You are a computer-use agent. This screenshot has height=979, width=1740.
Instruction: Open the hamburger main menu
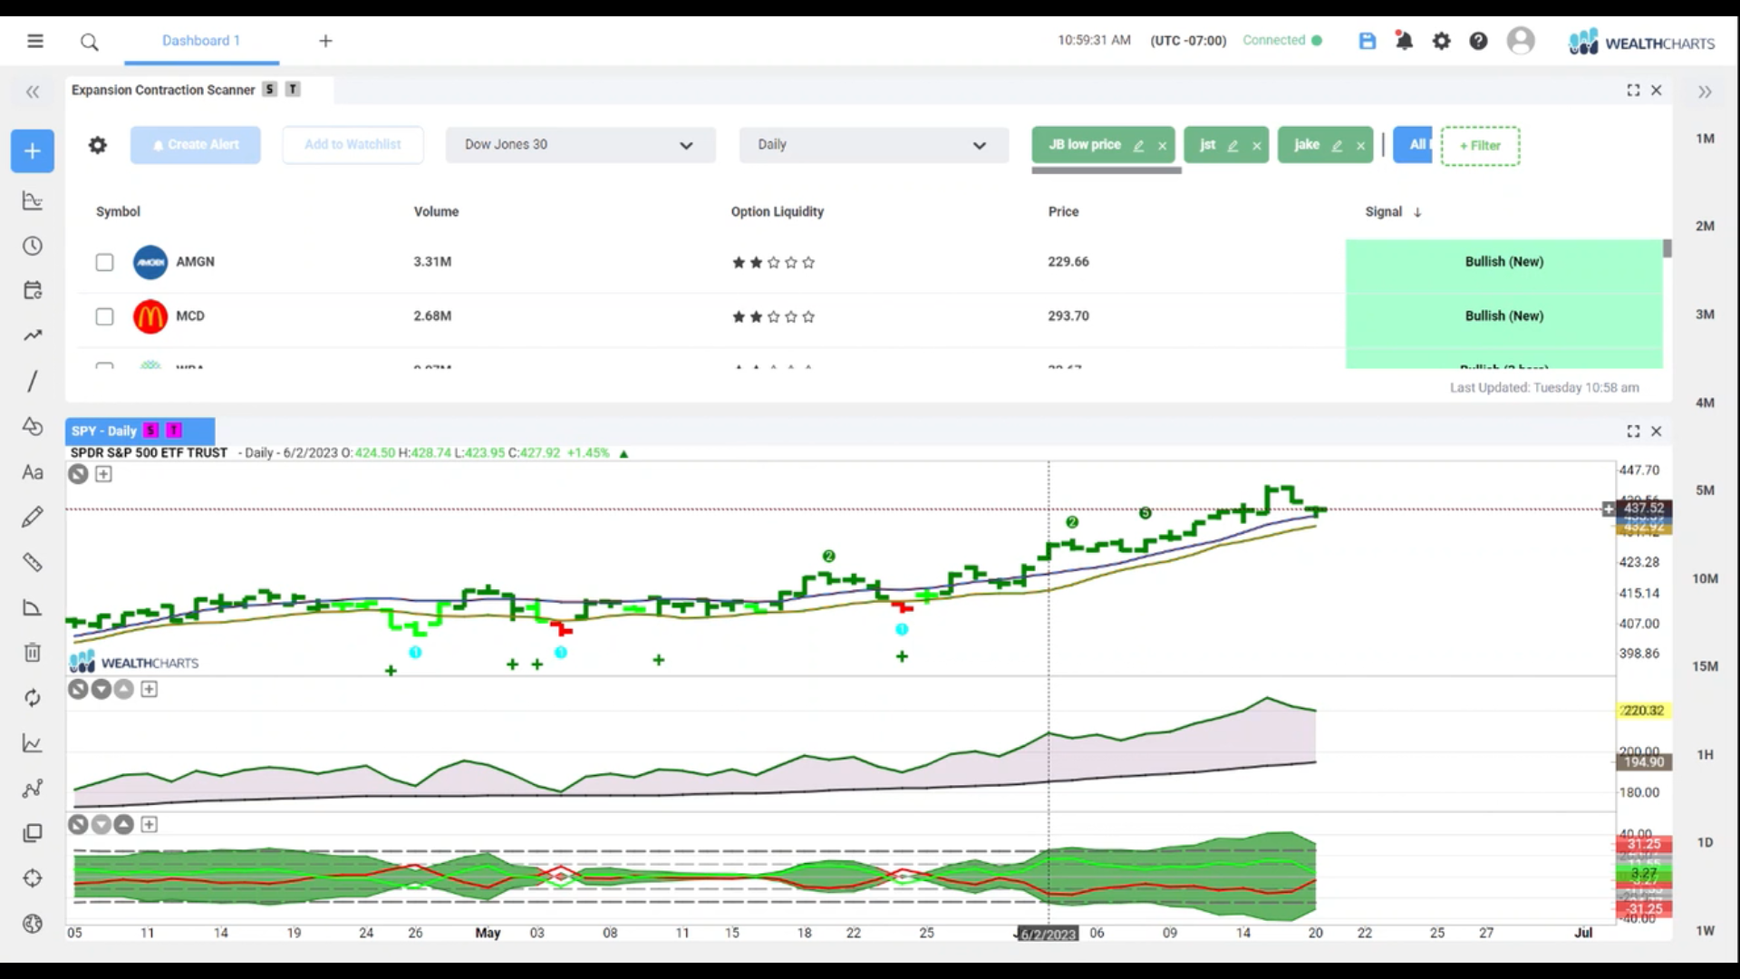35,41
